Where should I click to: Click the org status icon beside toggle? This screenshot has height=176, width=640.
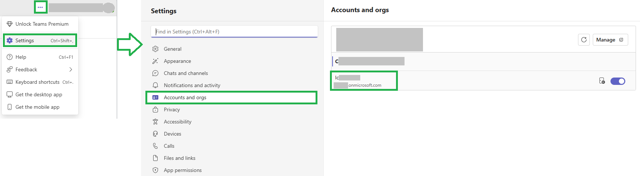coord(602,81)
